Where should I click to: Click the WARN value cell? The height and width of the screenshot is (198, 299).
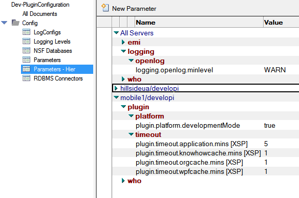tap(275, 70)
